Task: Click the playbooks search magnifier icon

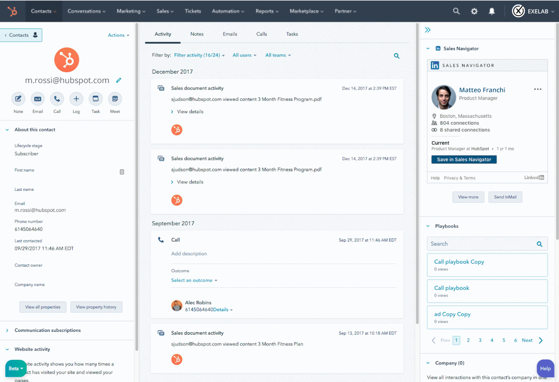Action: [539, 244]
